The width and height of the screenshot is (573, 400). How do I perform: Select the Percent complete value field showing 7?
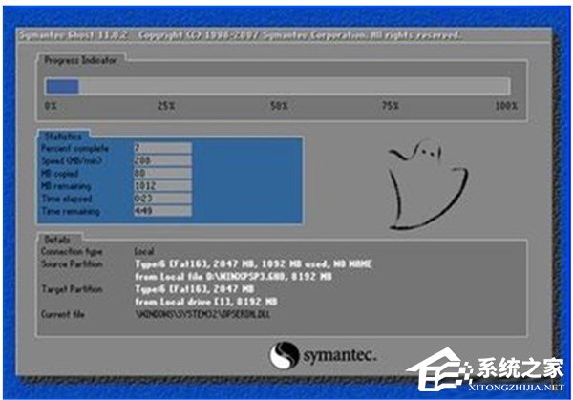tap(162, 148)
